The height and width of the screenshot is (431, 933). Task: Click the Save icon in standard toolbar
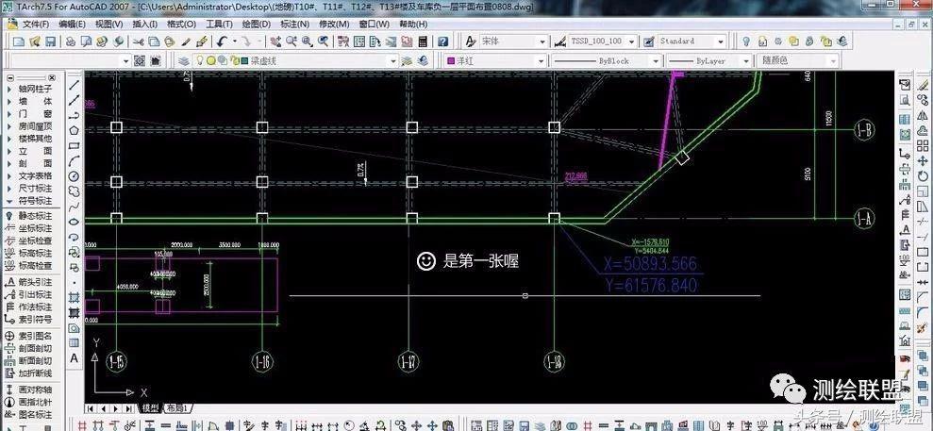[50, 41]
